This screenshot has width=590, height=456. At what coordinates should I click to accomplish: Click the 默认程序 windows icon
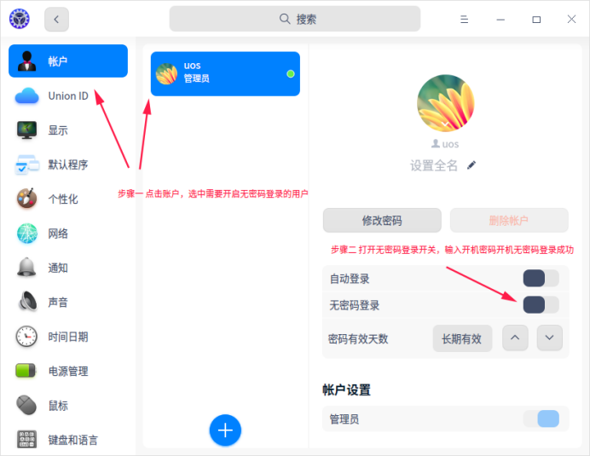click(x=26, y=165)
